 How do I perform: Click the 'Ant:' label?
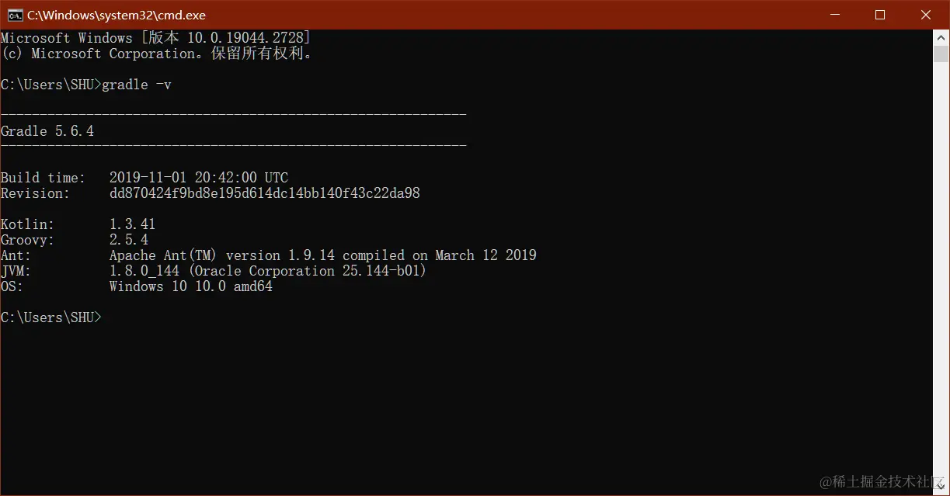coord(16,255)
